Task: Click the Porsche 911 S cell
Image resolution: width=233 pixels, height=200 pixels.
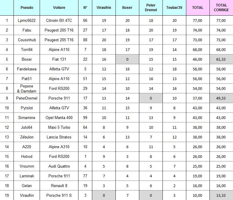Action: pyautogui.click(x=59, y=195)
